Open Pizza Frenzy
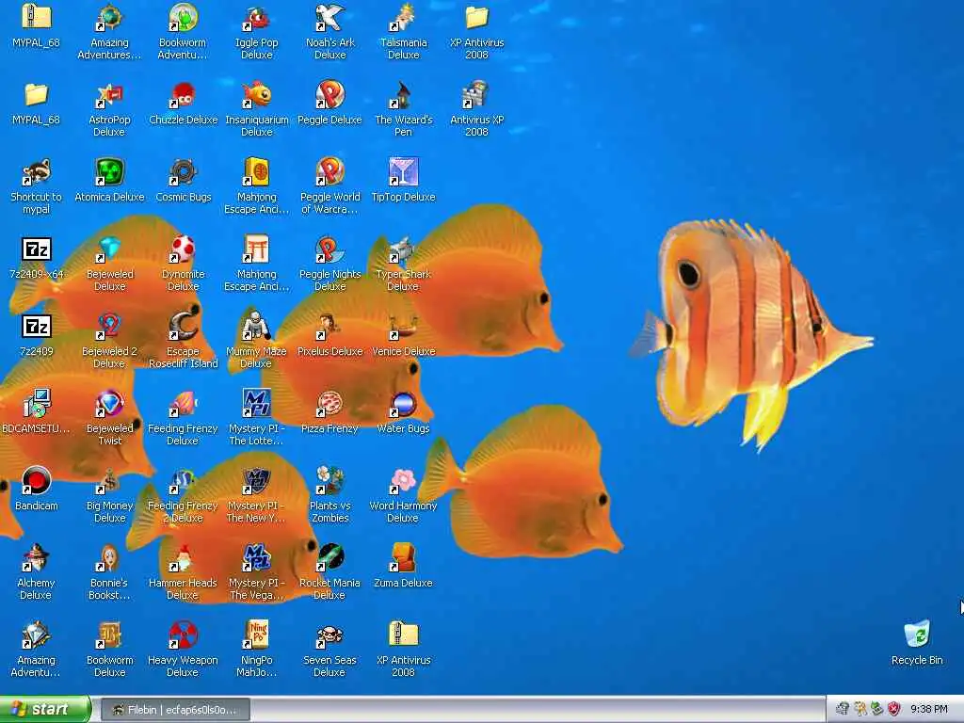The height and width of the screenshot is (723, 964). [x=330, y=412]
